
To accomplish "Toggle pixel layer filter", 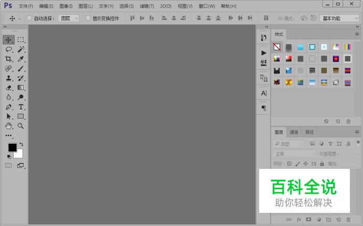I will (312, 144).
